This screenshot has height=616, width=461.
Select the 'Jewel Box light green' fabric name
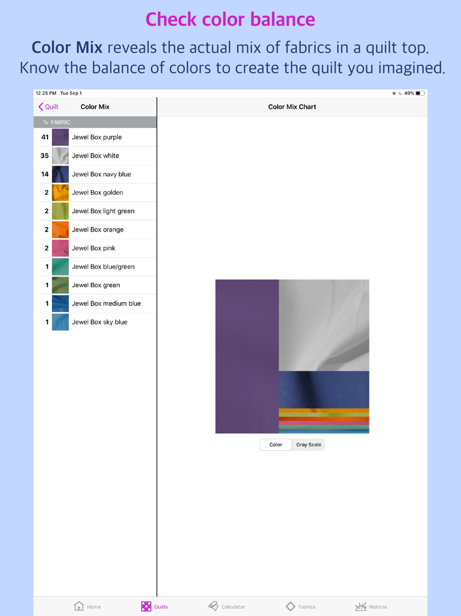click(103, 211)
